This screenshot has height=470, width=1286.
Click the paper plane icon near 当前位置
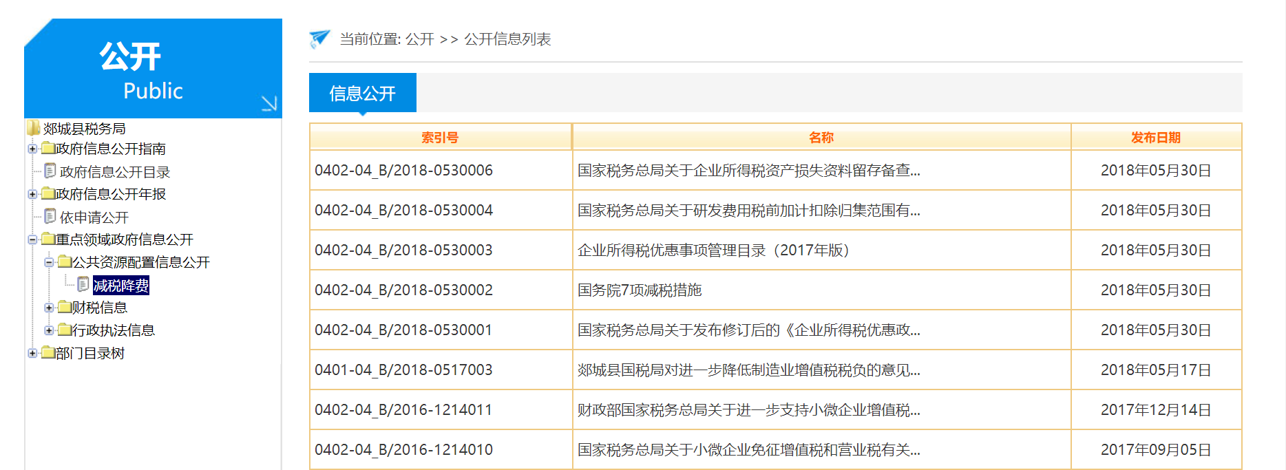[319, 39]
